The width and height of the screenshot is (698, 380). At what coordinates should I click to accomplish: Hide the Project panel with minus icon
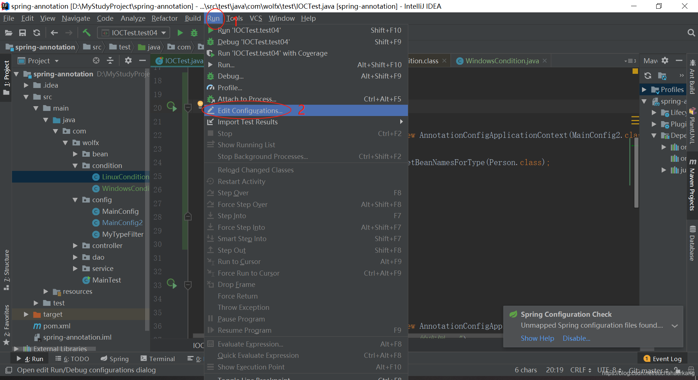[x=143, y=60]
